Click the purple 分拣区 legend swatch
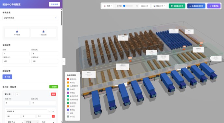 point(68,93)
